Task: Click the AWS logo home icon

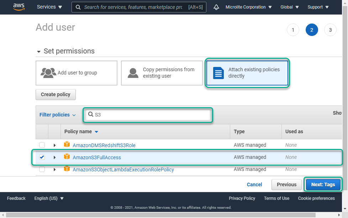Action: pyautogui.click(x=19, y=7)
